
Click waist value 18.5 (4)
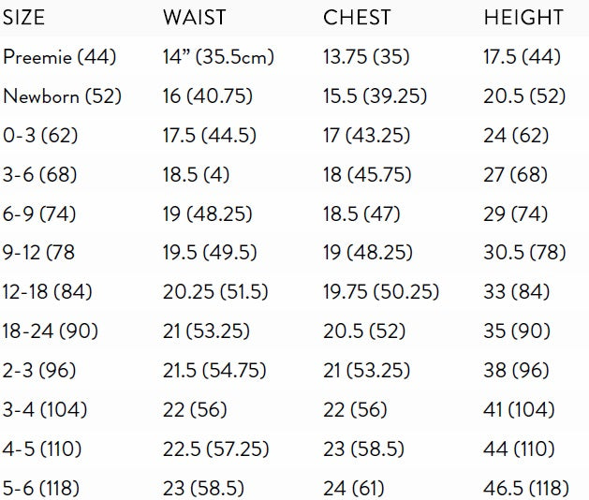(x=196, y=175)
